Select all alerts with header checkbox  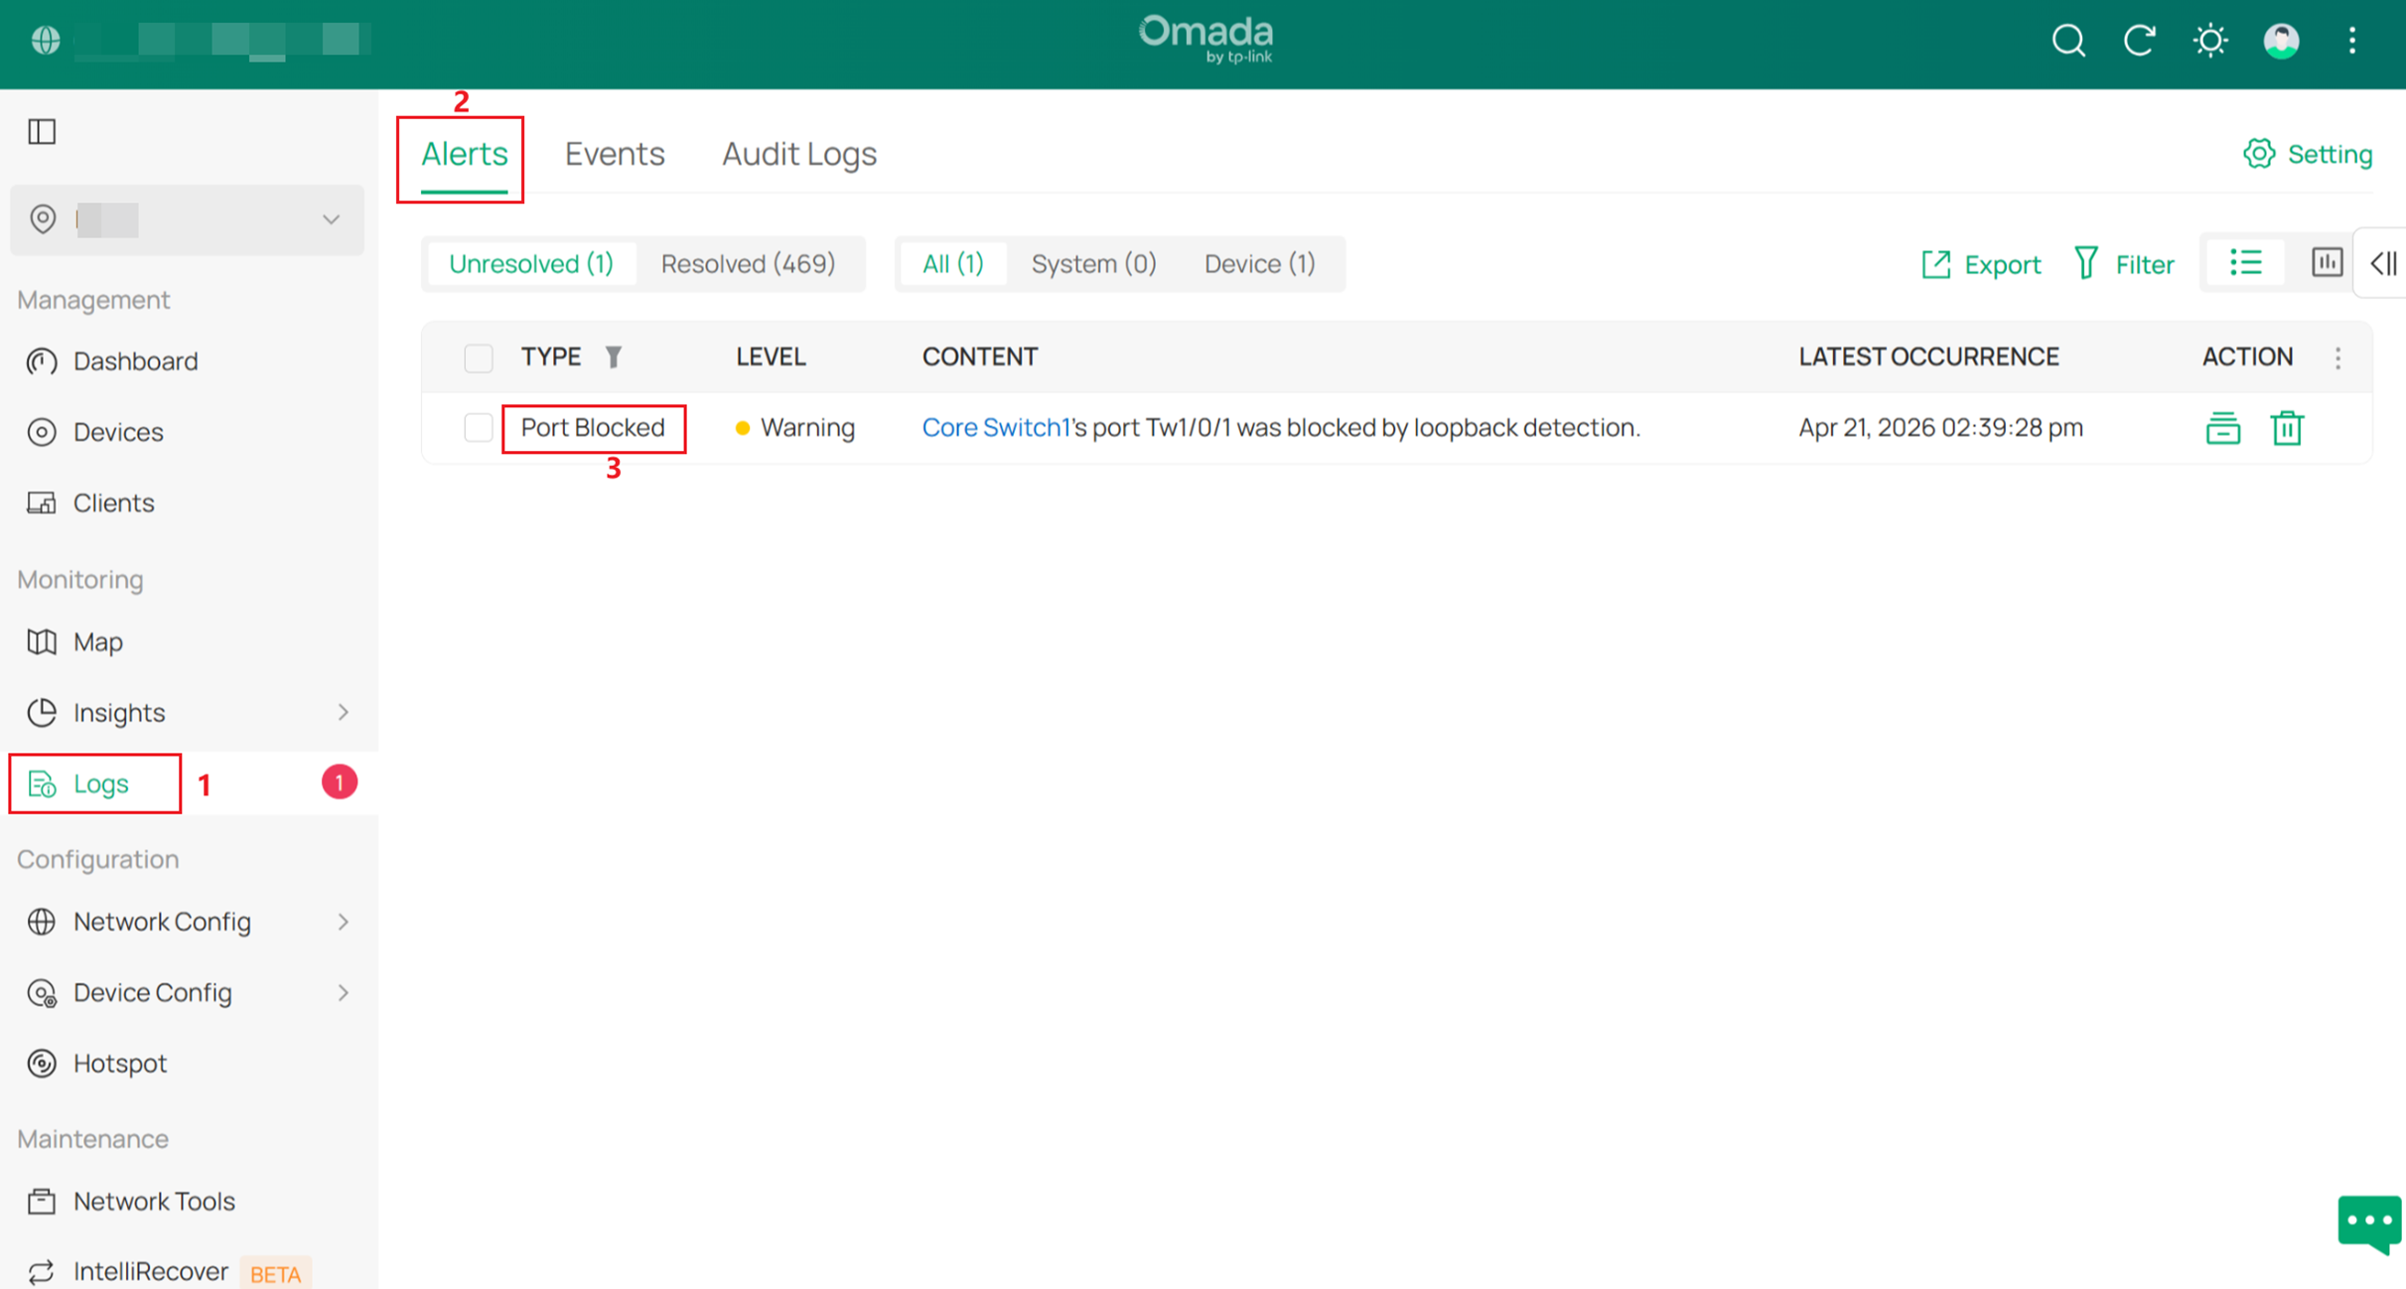coord(479,358)
